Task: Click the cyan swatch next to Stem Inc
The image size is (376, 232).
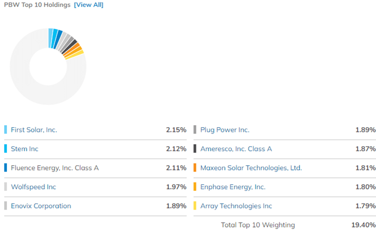Action: (5, 149)
